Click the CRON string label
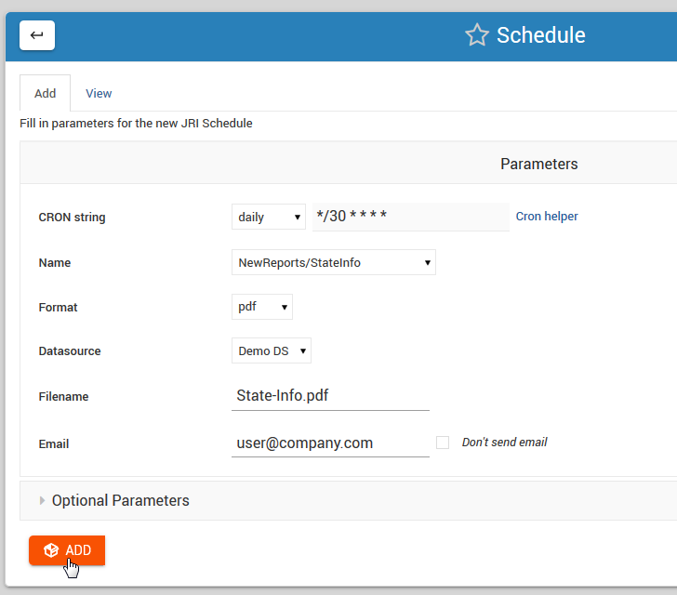This screenshot has height=595, width=677. coord(73,218)
